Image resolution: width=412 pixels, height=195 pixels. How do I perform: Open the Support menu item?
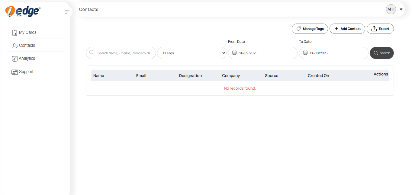[26, 72]
